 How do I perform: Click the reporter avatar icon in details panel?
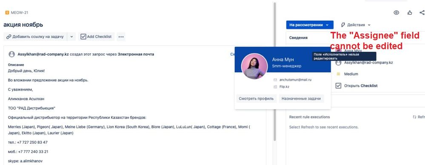(338, 63)
